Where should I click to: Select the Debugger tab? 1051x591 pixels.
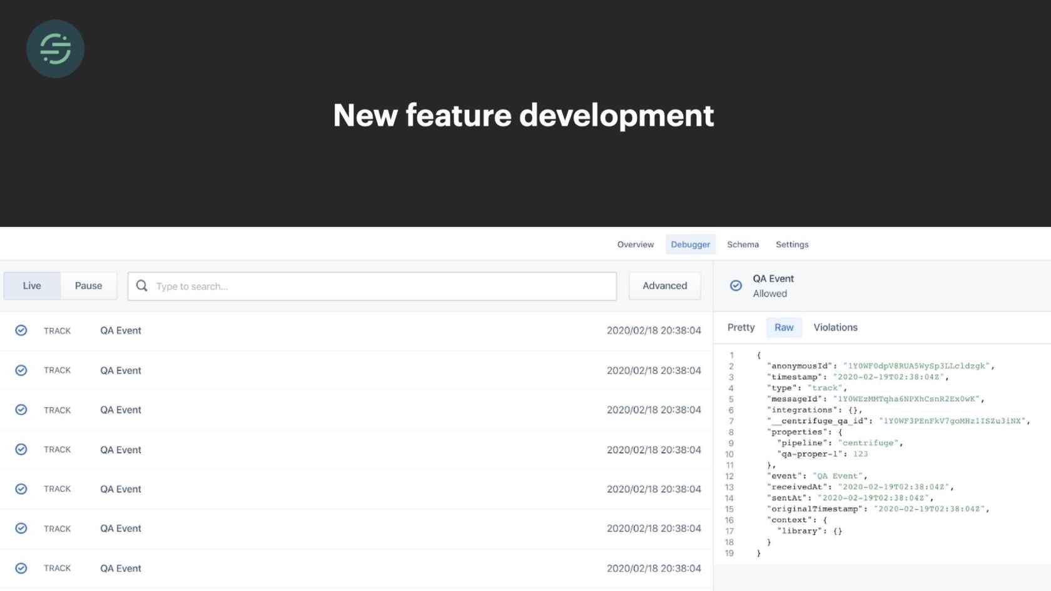(x=690, y=245)
